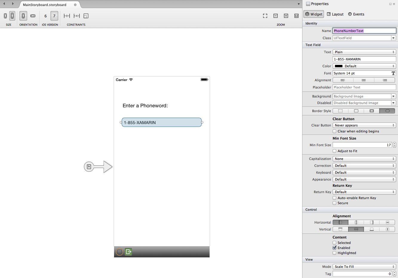Viewport: 398px width, 278px height.
Task: Open the Clear Button dropdown
Action: point(364,125)
